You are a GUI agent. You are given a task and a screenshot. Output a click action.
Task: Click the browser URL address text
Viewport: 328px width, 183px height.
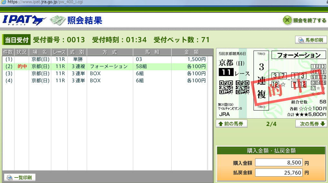pyautogui.click(x=45, y=2)
